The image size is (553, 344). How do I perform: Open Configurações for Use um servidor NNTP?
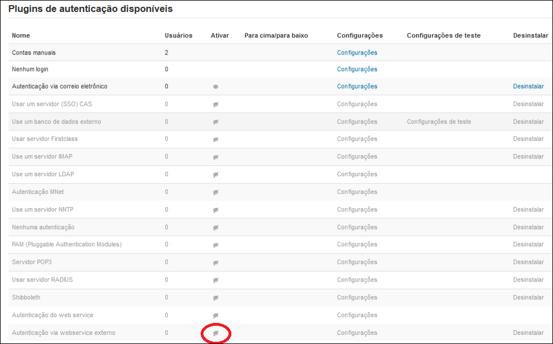(x=357, y=209)
